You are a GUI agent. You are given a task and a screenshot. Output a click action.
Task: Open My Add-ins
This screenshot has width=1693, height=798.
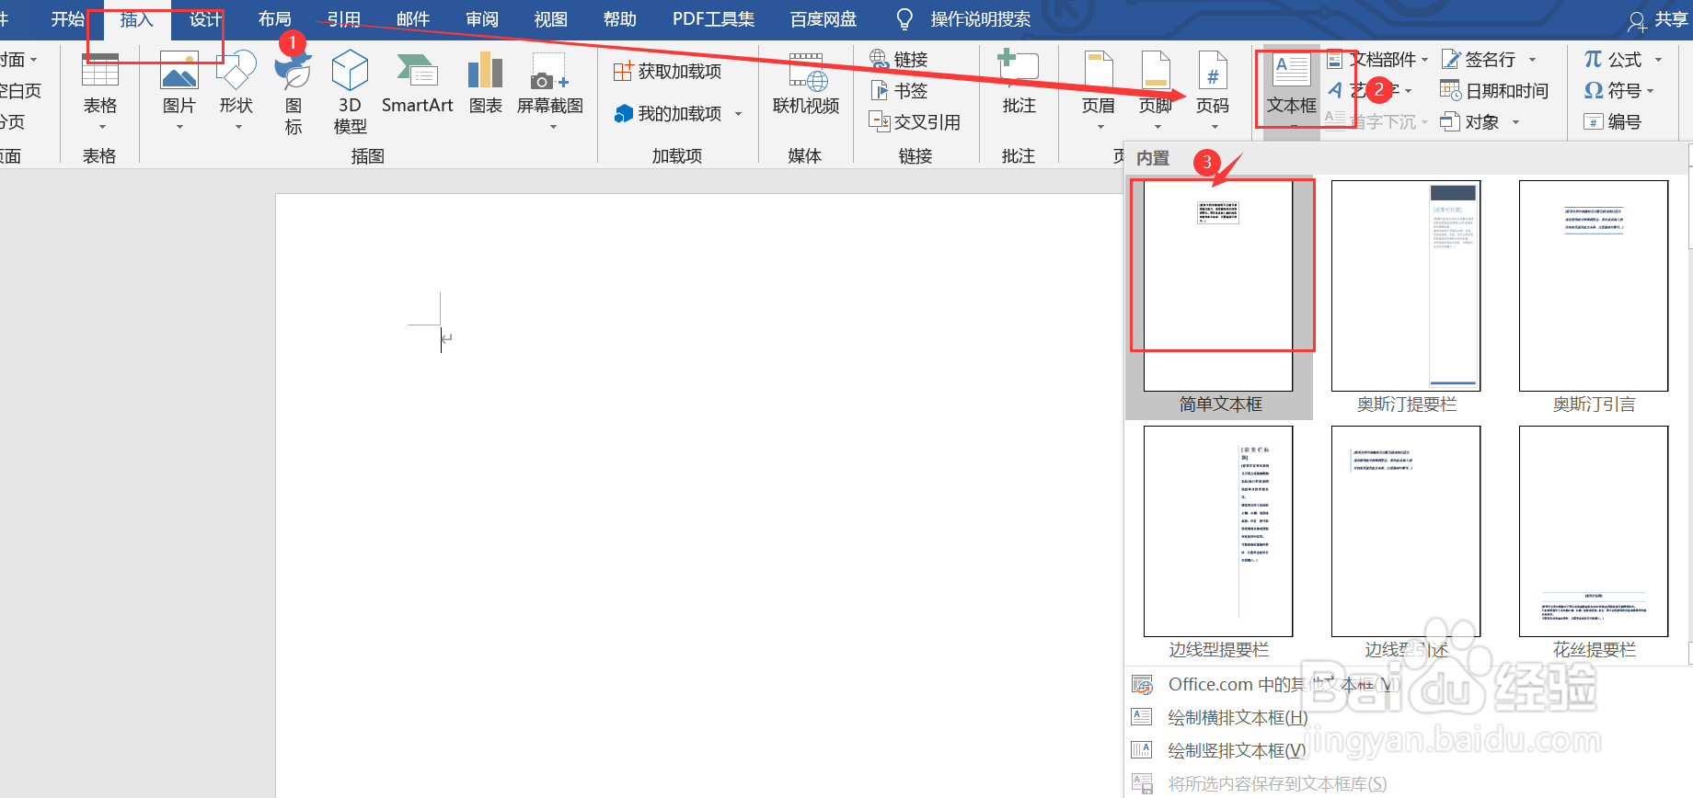point(668,113)
